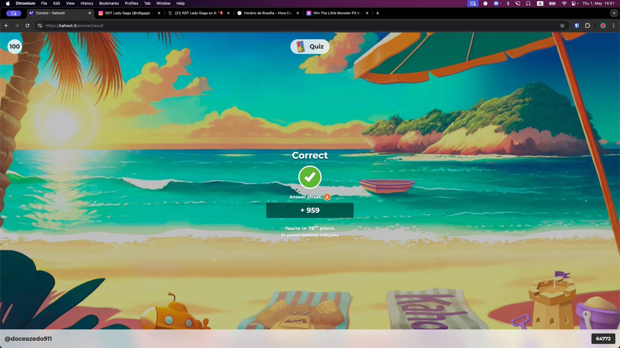This screenshot has width=620, height=348.
Task: Click the pointer tool menu bar icon
Action: [x=518, y=3]
